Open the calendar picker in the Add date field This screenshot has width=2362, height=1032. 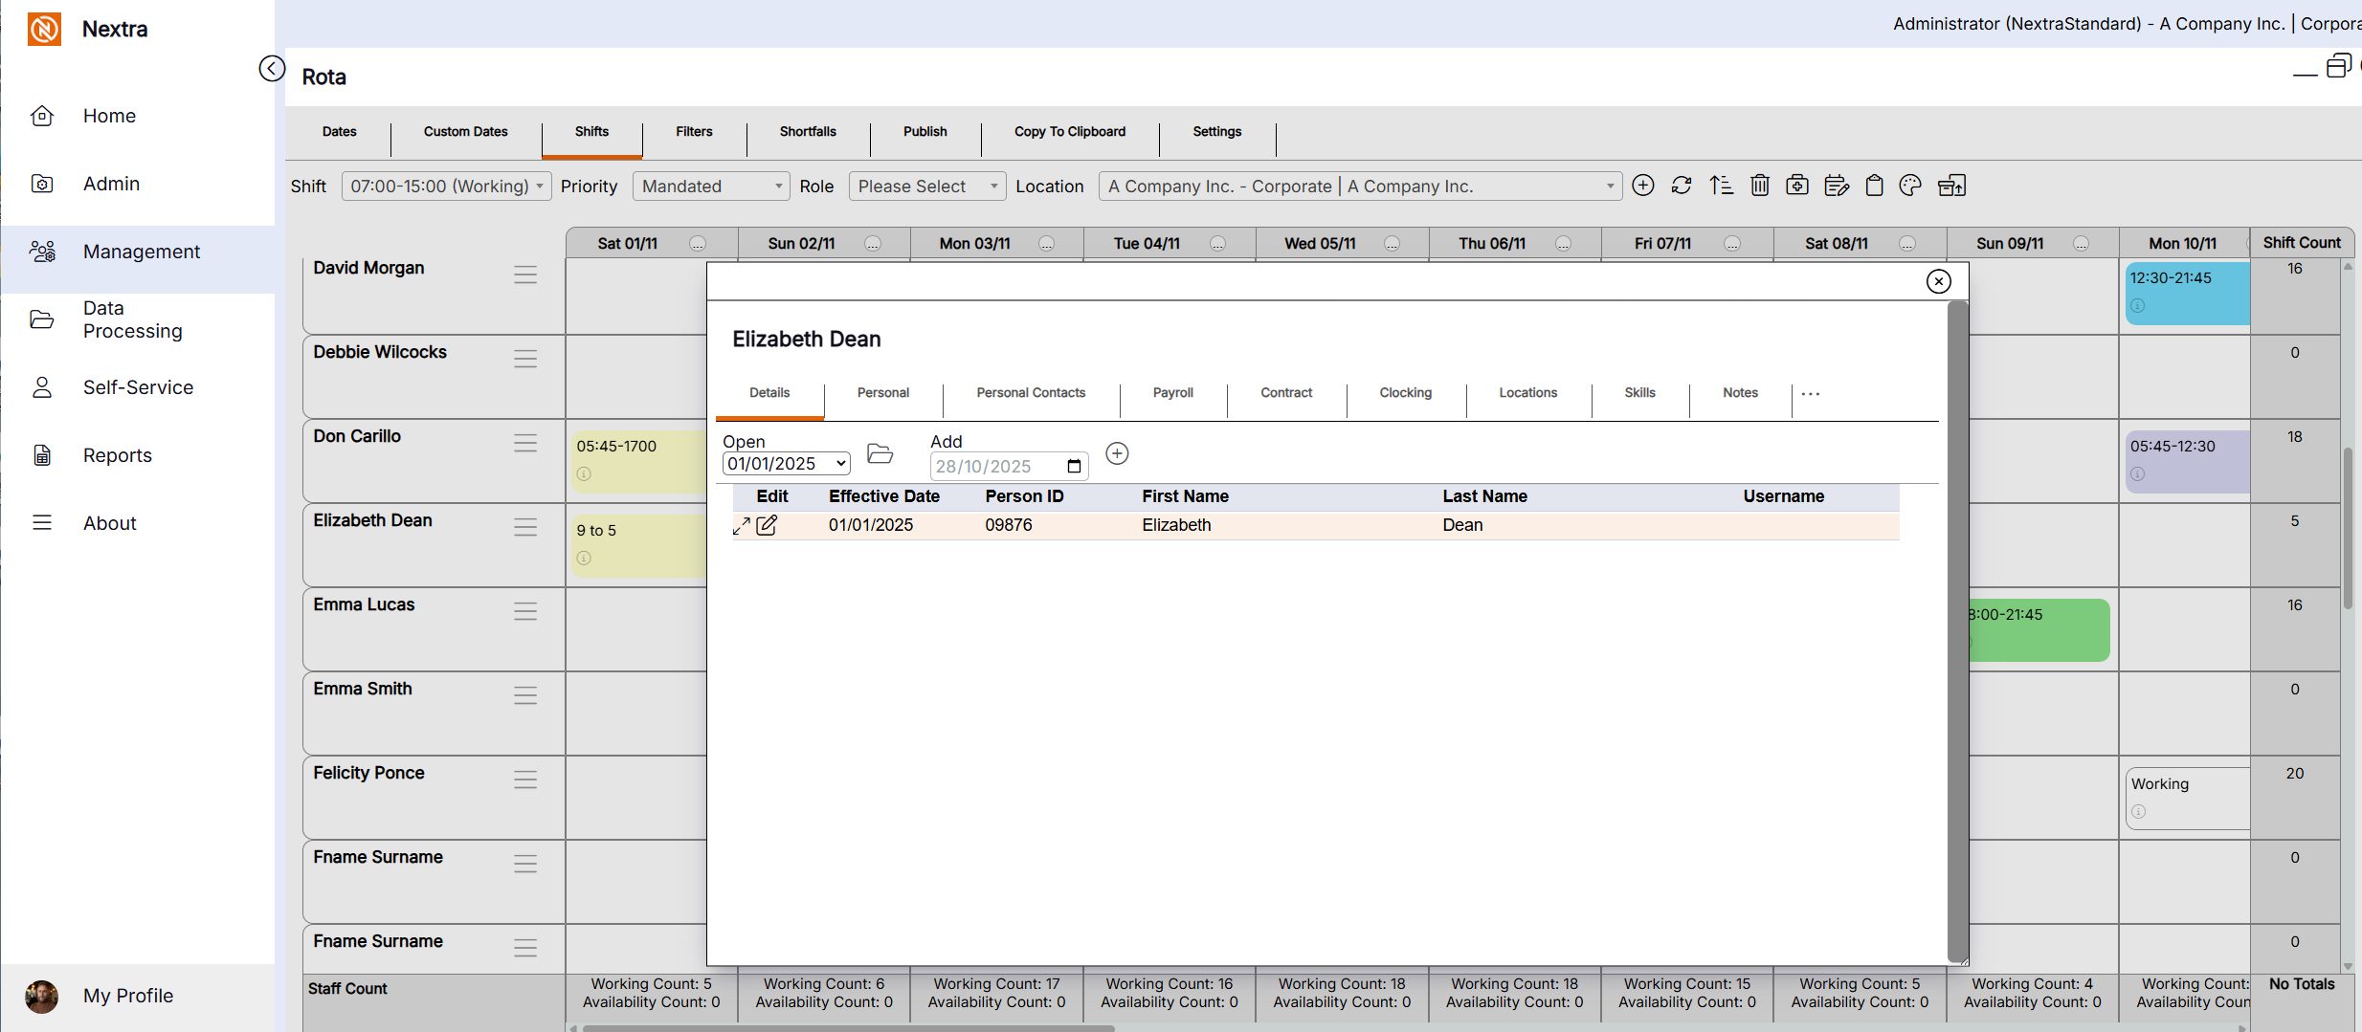tap(1075, 467)
